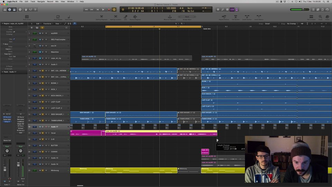Click the red Record button
The image size is (332, 187).
pos(109,10)
